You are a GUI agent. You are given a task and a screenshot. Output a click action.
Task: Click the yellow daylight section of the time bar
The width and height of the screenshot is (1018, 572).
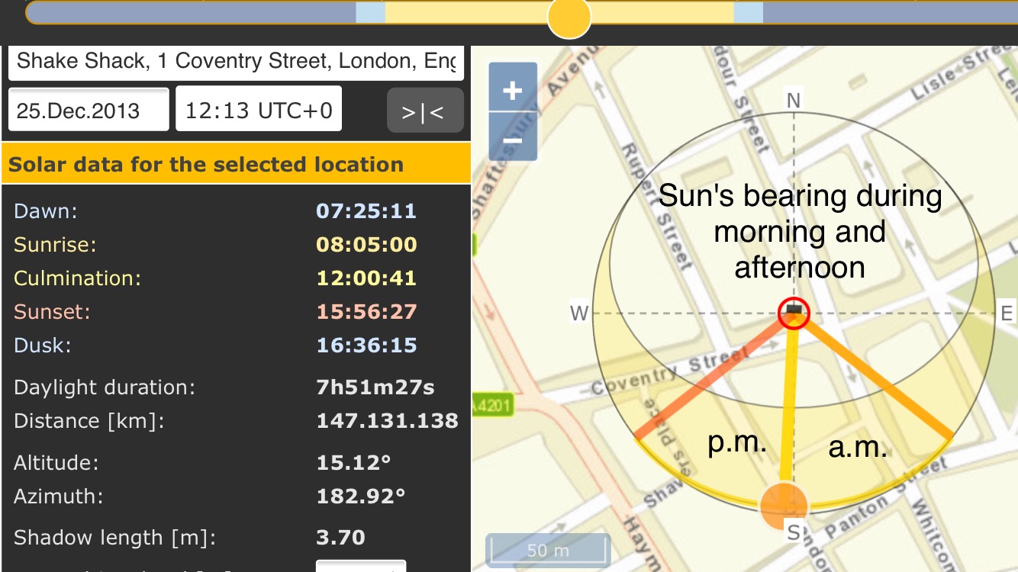pyautogui.click(x=559, y=11)
